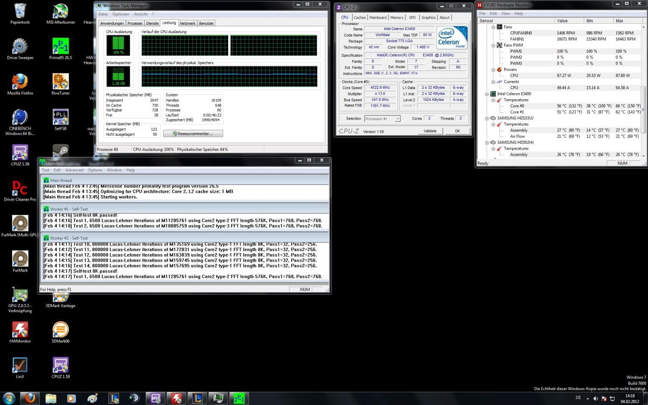
Task: Collapse the SAMSUNG HD502HJ node
Action: 487,142
